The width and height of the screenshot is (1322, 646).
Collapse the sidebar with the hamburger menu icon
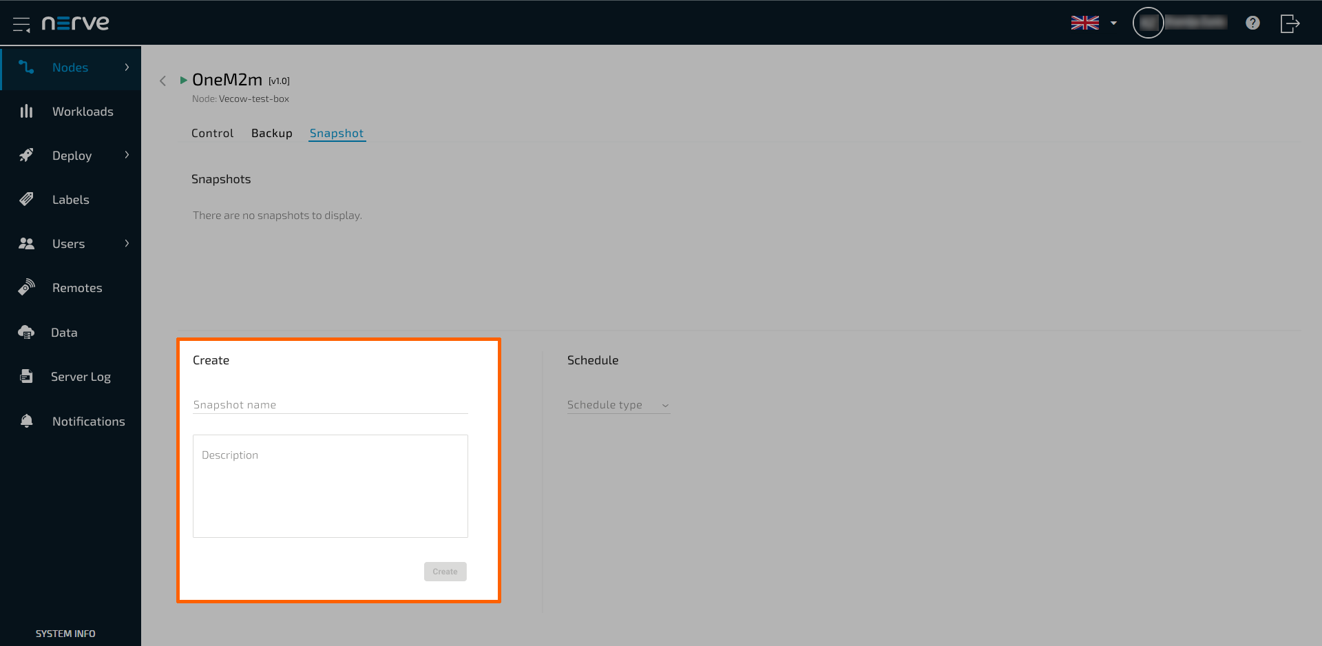21,24
